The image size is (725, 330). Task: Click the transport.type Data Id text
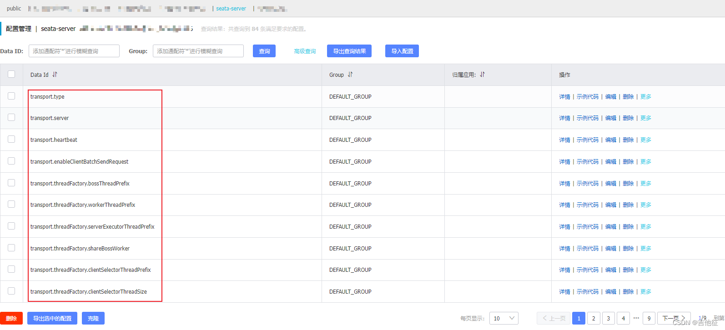click(x=47, y=96)
